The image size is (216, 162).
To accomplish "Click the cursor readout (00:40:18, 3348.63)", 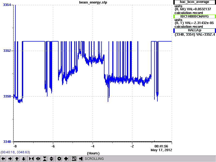I will (x=15, y=152).
